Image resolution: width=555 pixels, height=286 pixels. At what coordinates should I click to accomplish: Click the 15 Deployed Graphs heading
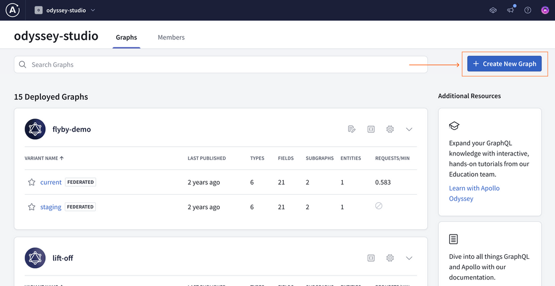51,96
